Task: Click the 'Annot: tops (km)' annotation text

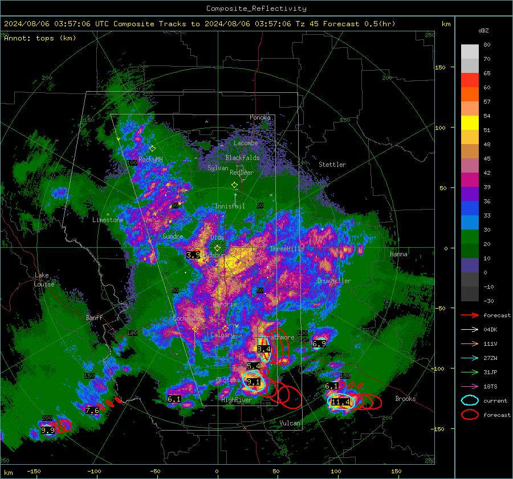Action: 40,38
